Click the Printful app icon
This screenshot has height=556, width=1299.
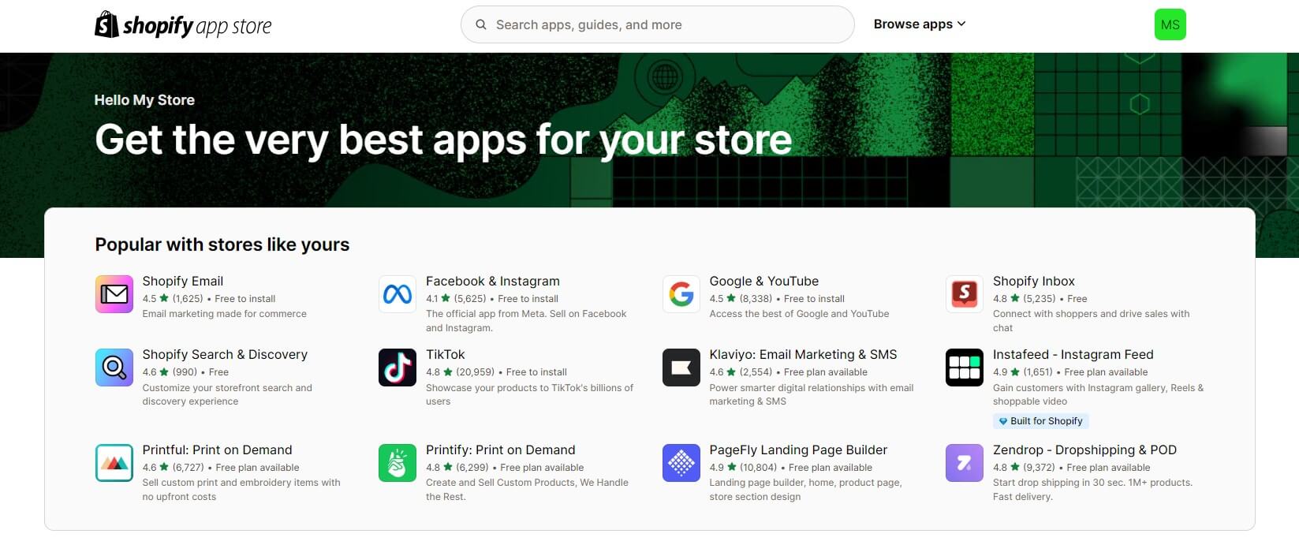114,463
